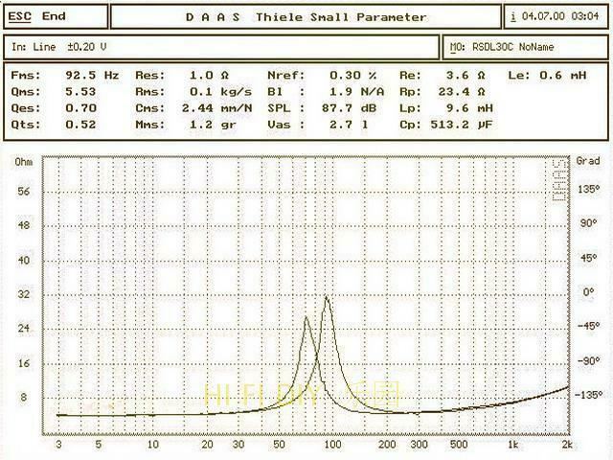Select the M0: RSDL30C NoName field
The height and width of the screenshot is (460, 613).
526,47
